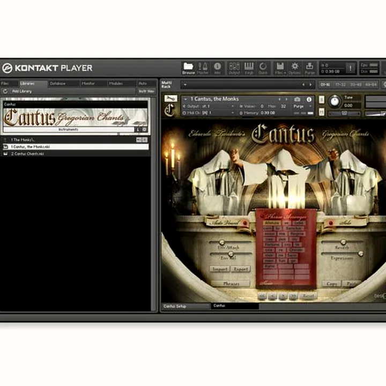
Task: Toggle list view in Monks folder row
Action: 139,140
